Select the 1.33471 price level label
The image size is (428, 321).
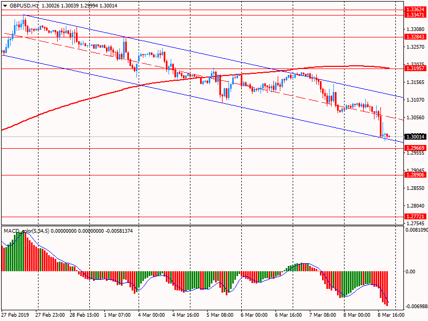pos(415,15)
